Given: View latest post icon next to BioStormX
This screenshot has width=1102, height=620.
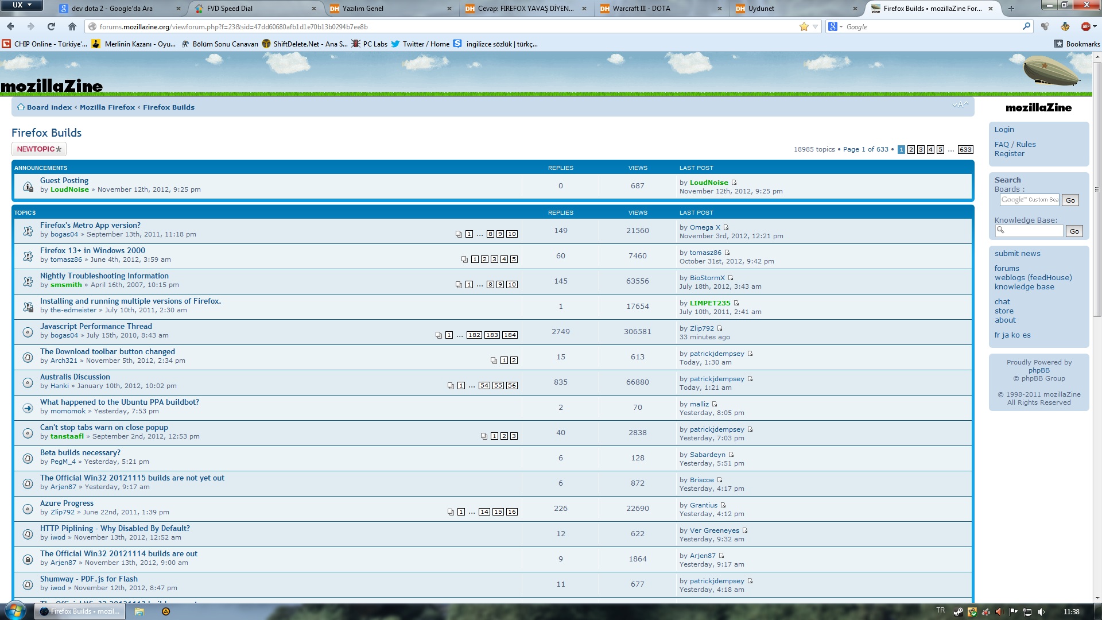Looking at the screenshot, I should 731,278.
